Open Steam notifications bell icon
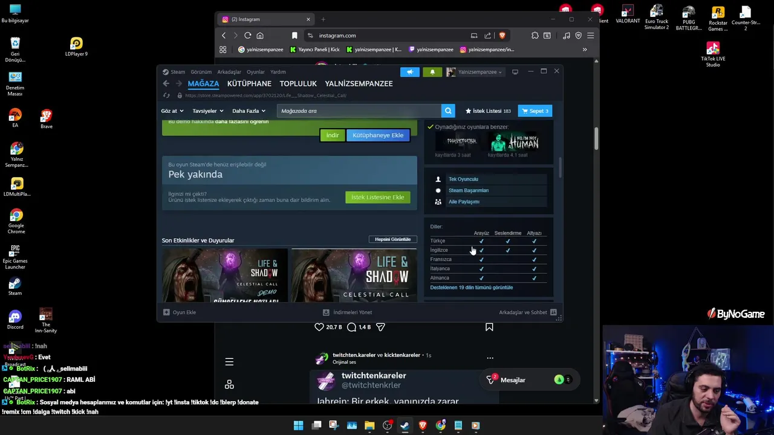Viewport: 774px width, 435px height. (432, 72)
